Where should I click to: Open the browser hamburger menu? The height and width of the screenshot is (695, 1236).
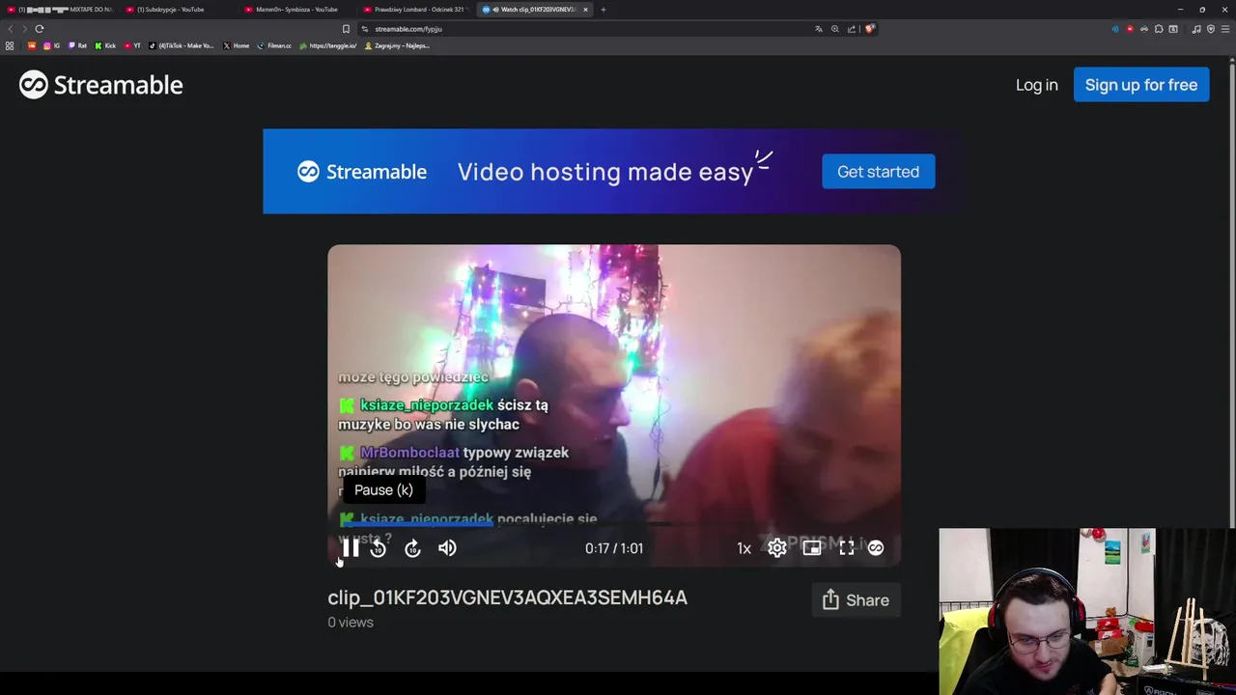pos(1225,29)
